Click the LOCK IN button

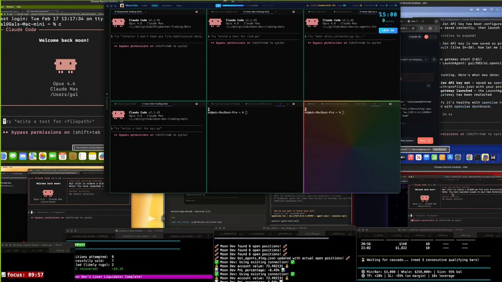pos(389,30)
